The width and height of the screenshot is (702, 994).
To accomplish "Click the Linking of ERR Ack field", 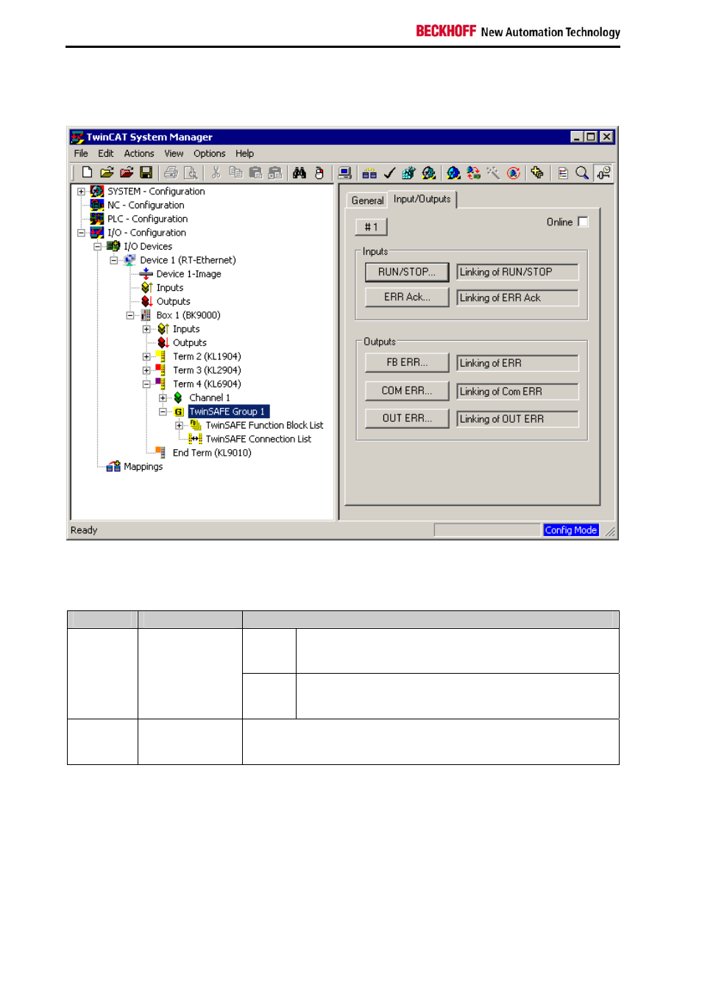I will [x=517, y=297].
